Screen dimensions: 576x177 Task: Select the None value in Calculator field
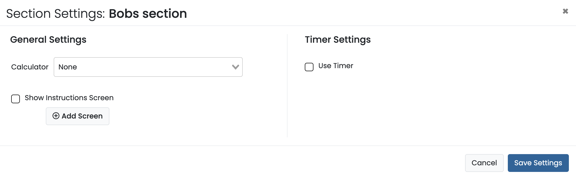[68, 67]
